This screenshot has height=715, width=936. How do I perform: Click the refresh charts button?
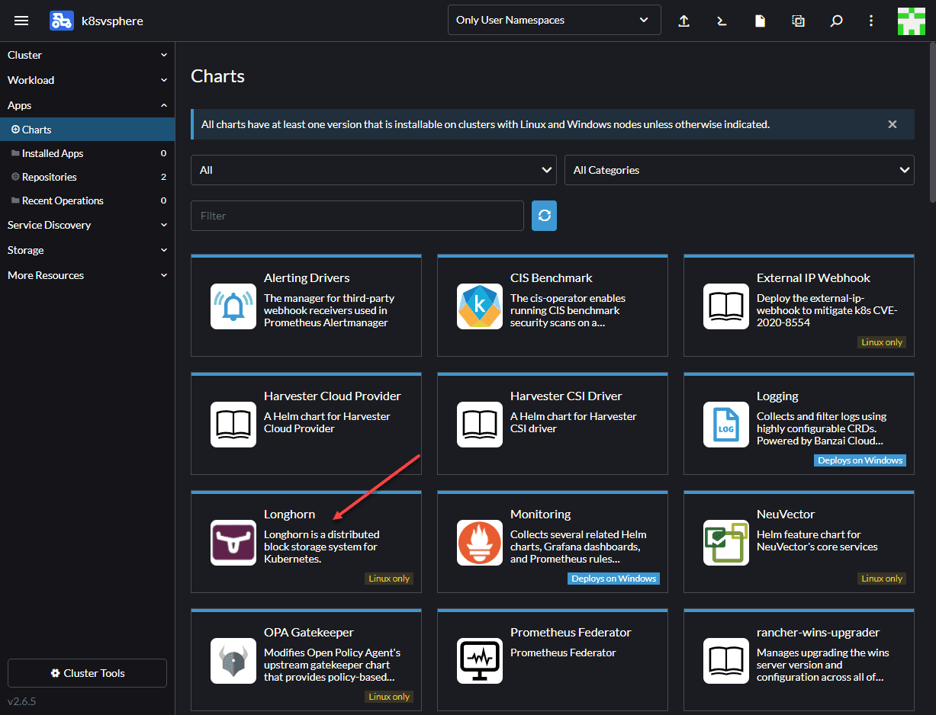[544, 216]
